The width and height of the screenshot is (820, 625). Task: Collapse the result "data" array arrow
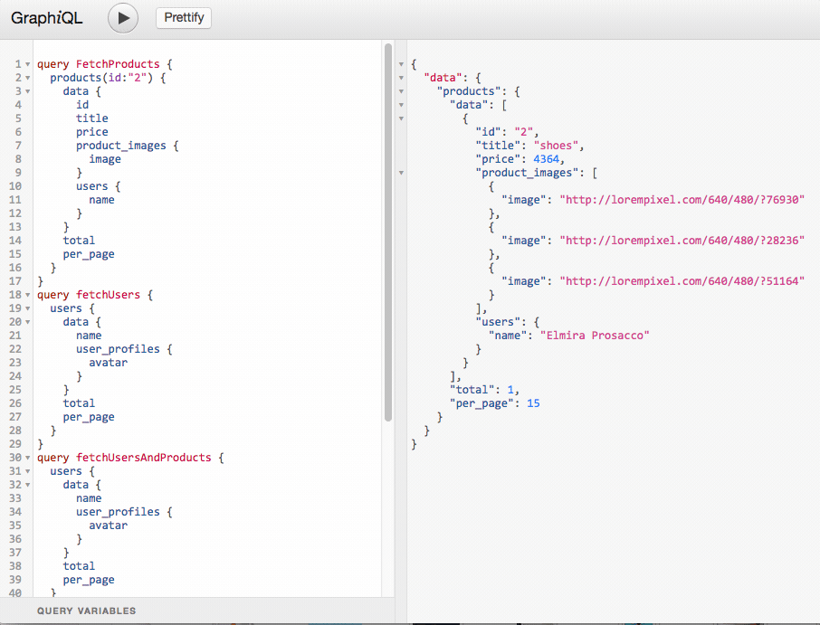click(x=401, y=105)
